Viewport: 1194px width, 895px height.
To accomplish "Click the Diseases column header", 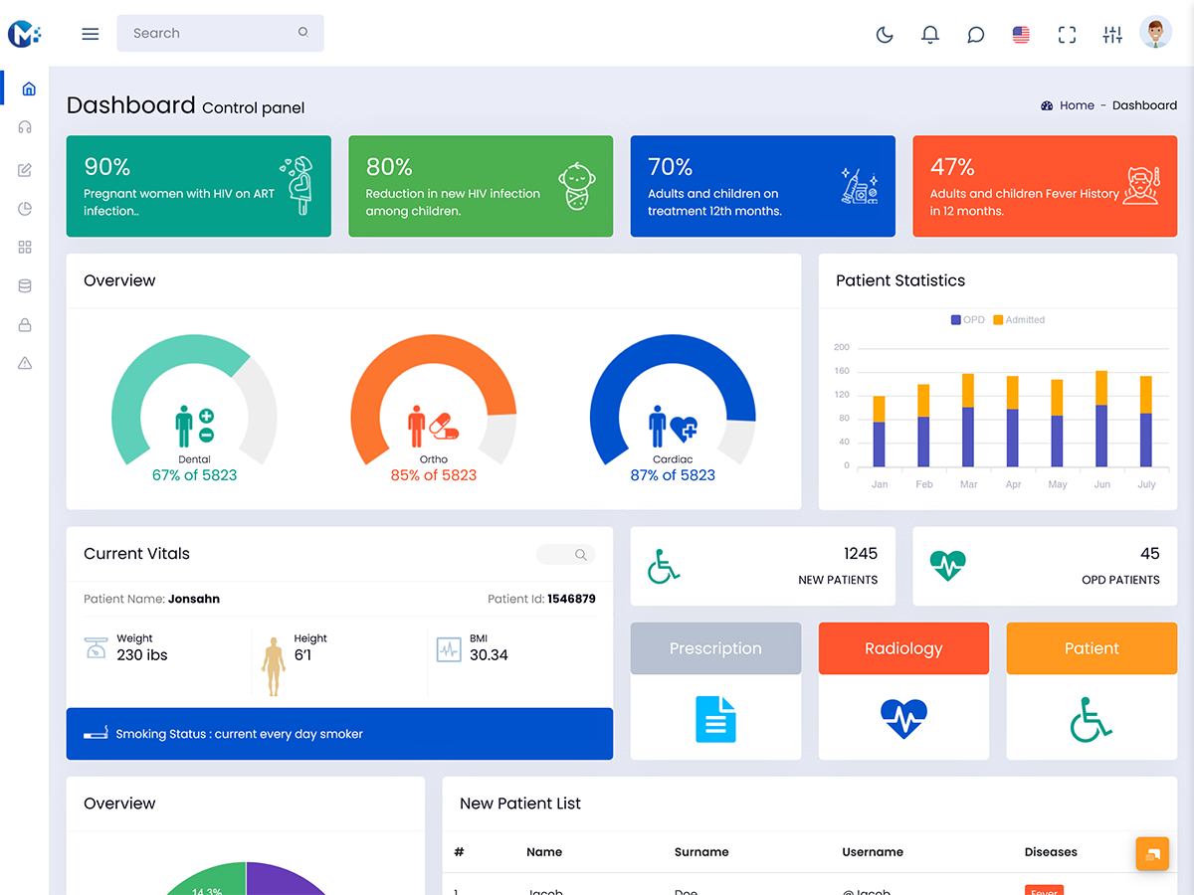I will pos(1051,852).
